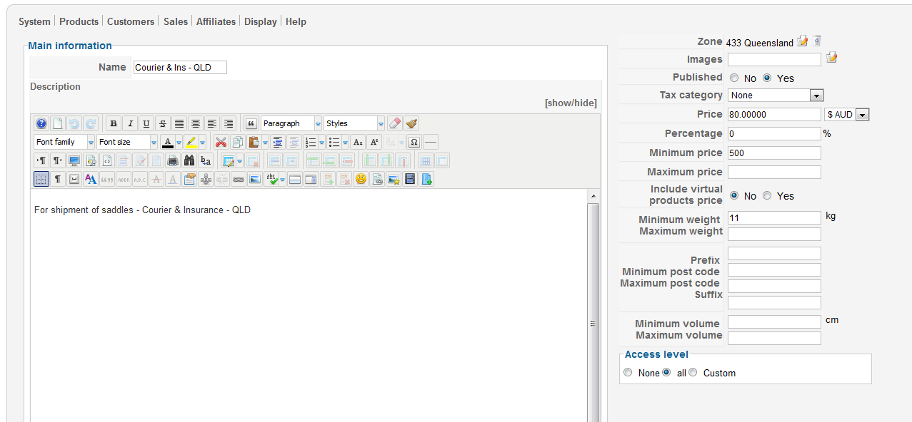912x422 pixels.
Task: Click the broom cleanup code icon
Action: tap(411, 123)
